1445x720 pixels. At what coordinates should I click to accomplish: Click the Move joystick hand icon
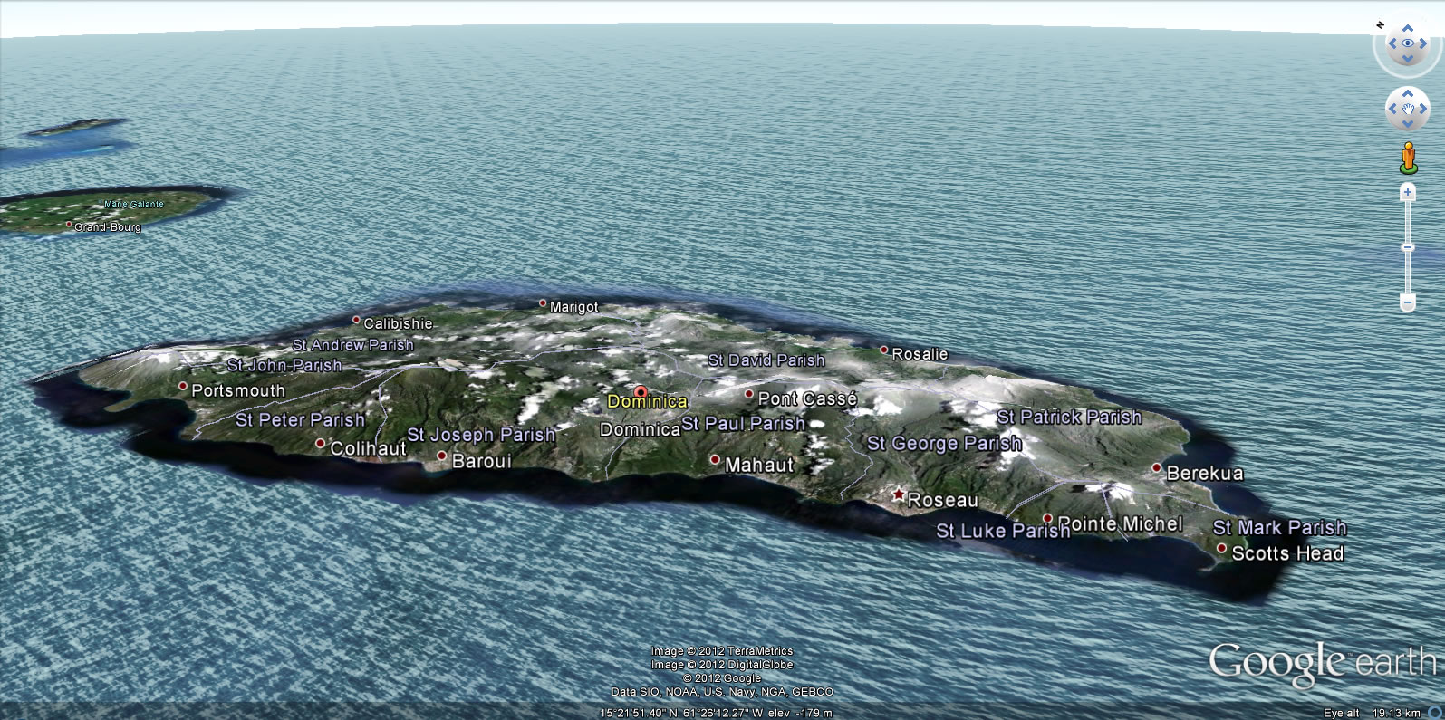[x=1407, y=109]
